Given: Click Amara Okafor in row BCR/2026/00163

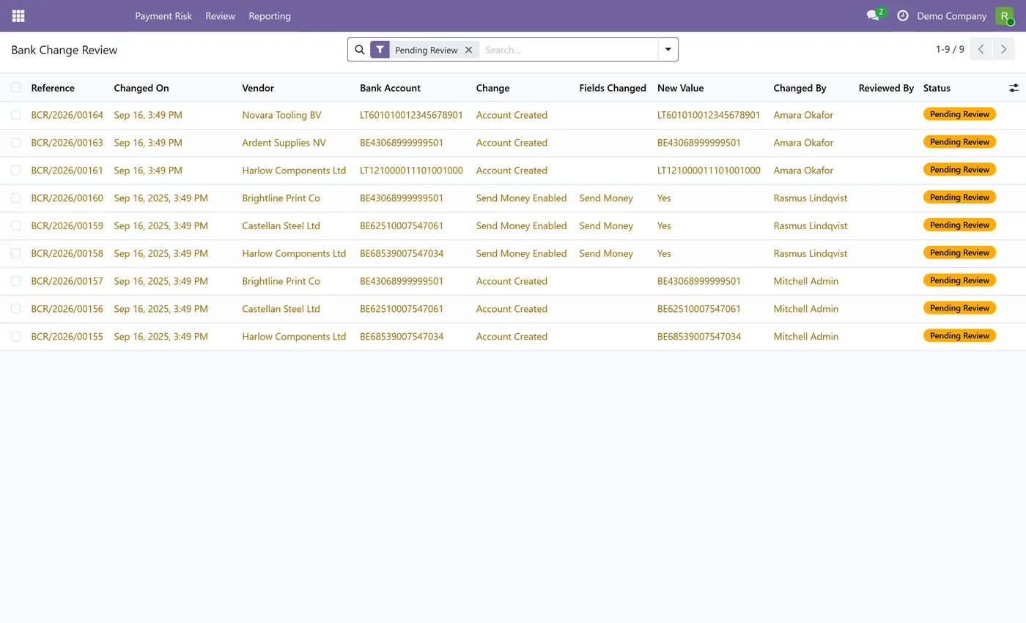Looking at the screenshot, I should click(803, 143).
